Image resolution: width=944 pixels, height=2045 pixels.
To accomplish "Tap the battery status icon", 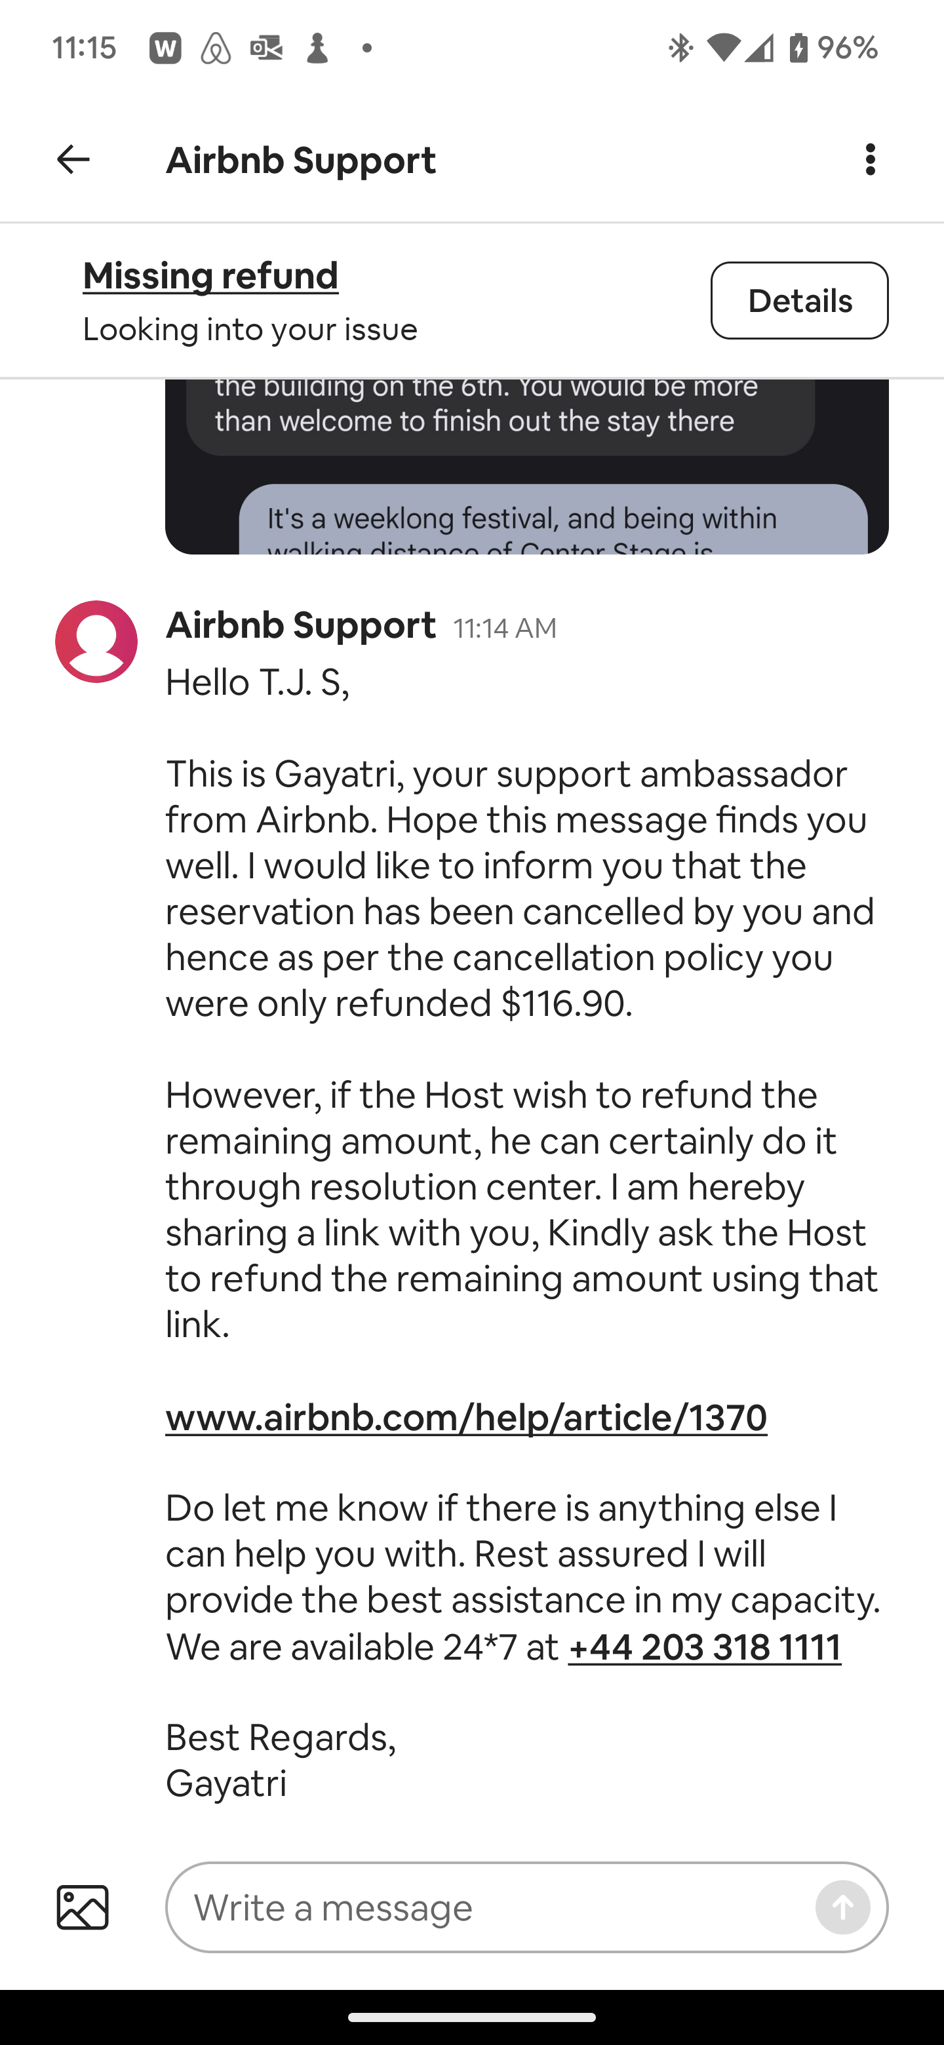I will (798, 49).
